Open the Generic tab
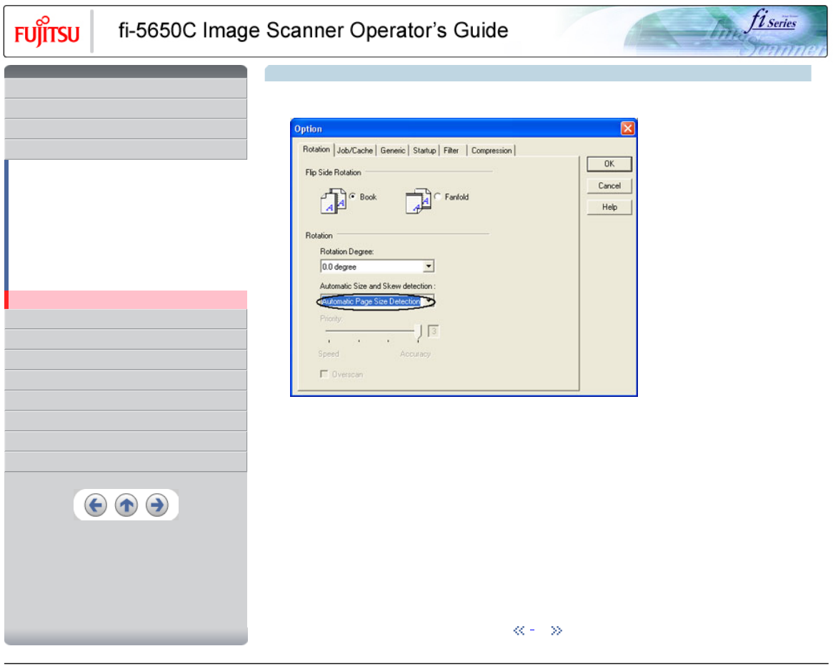The height and width of the screenshot is (666, 833). (x=393, y=151)
